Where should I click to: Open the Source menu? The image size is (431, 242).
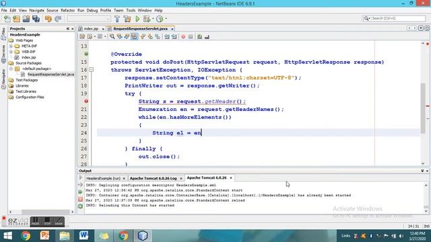pyautogui.click(x=53, y=11)
